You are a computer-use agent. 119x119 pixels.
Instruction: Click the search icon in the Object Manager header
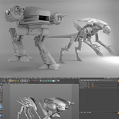pyautogui.click(x=113, y=80)
